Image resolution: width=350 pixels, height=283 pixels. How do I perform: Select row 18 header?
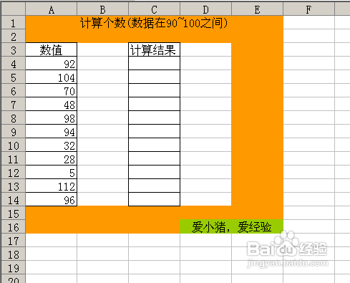(14, 254)
